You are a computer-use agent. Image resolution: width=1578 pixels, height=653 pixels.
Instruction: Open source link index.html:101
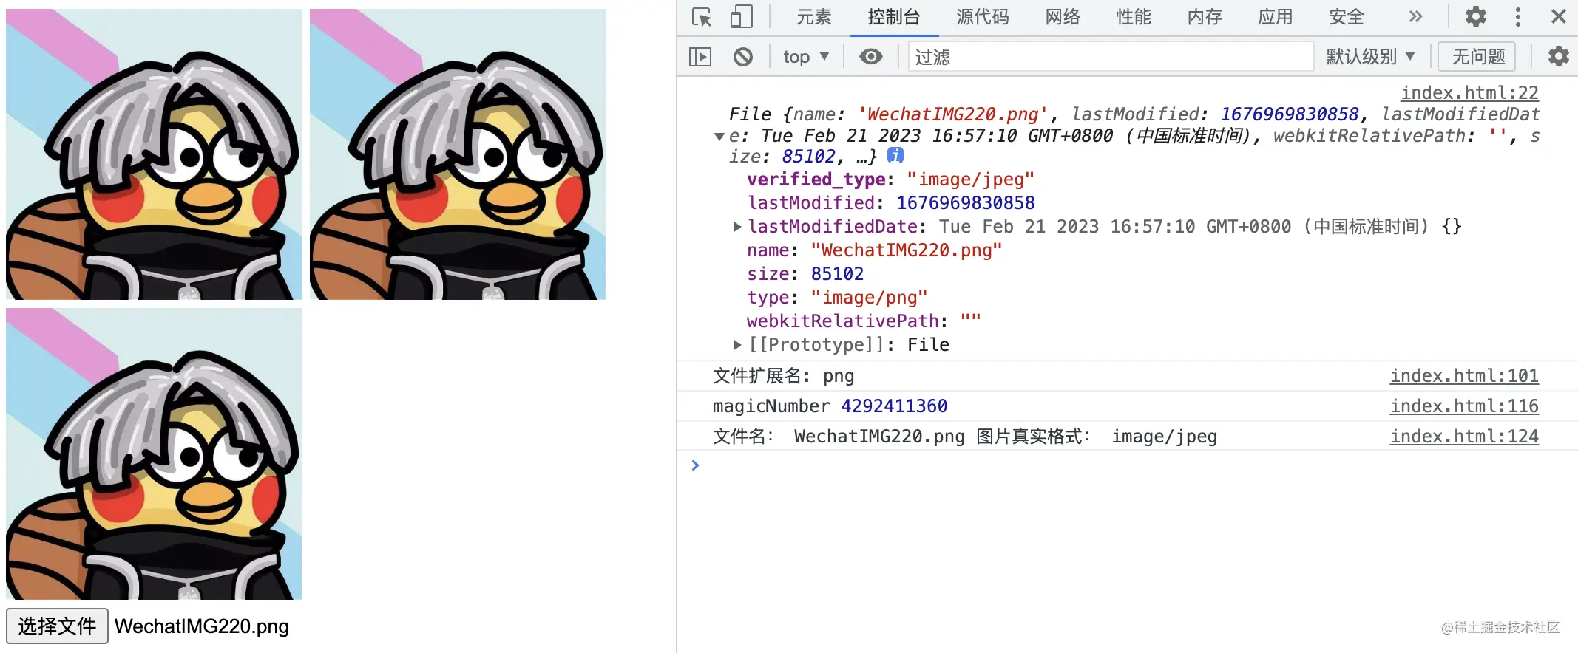tap(1464, 376)
